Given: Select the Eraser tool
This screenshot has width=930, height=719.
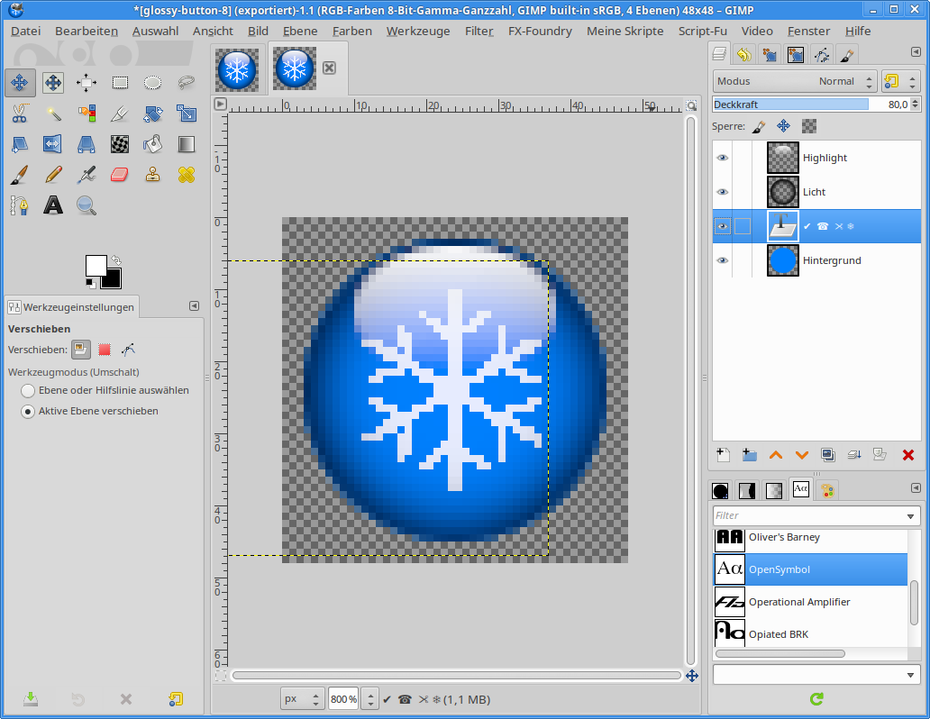Looking at the screenshot, I should 120,175.
